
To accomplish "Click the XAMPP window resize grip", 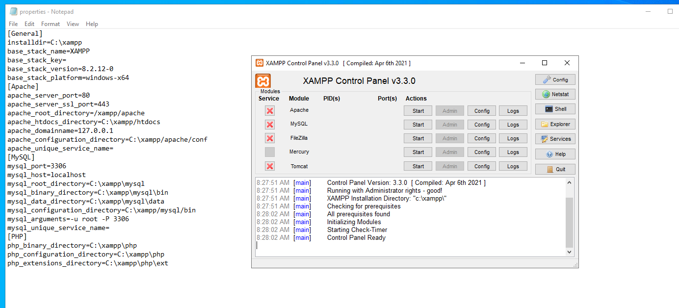I will click(575, 265).
